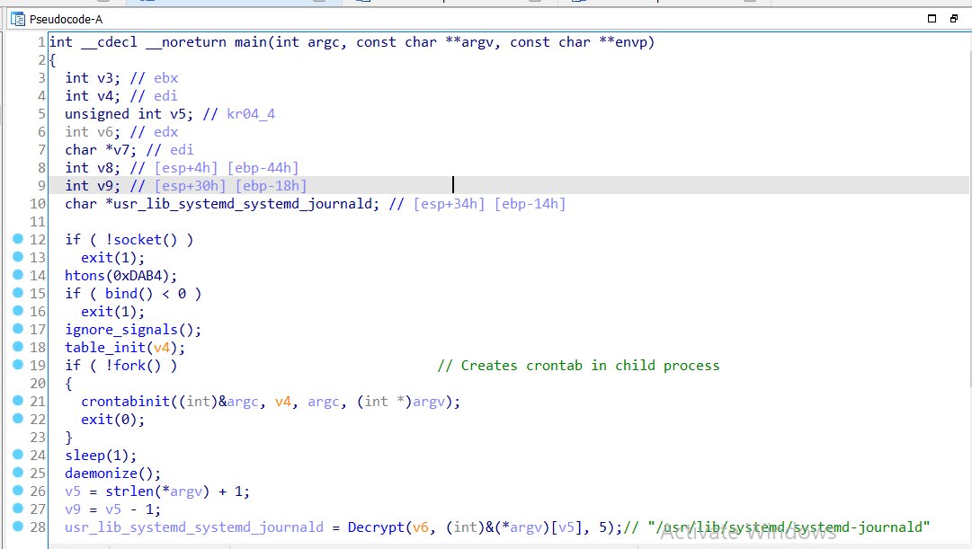
Task: Toggle breakpoint dot beside the htons line
Action: click(x=18, y=276)
